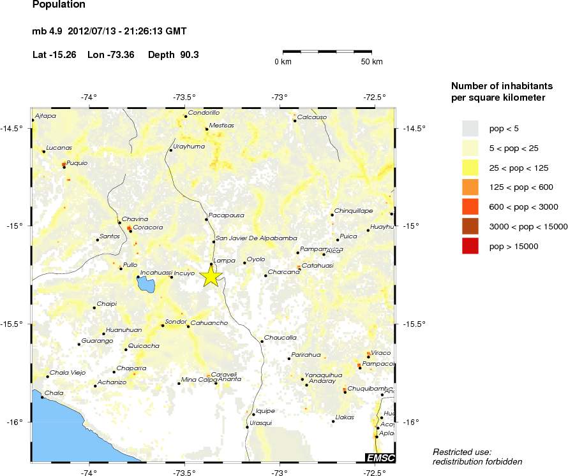Click the magnitude and date line 'mb 4.9'
568x476 pixels.
click(109, 31)
